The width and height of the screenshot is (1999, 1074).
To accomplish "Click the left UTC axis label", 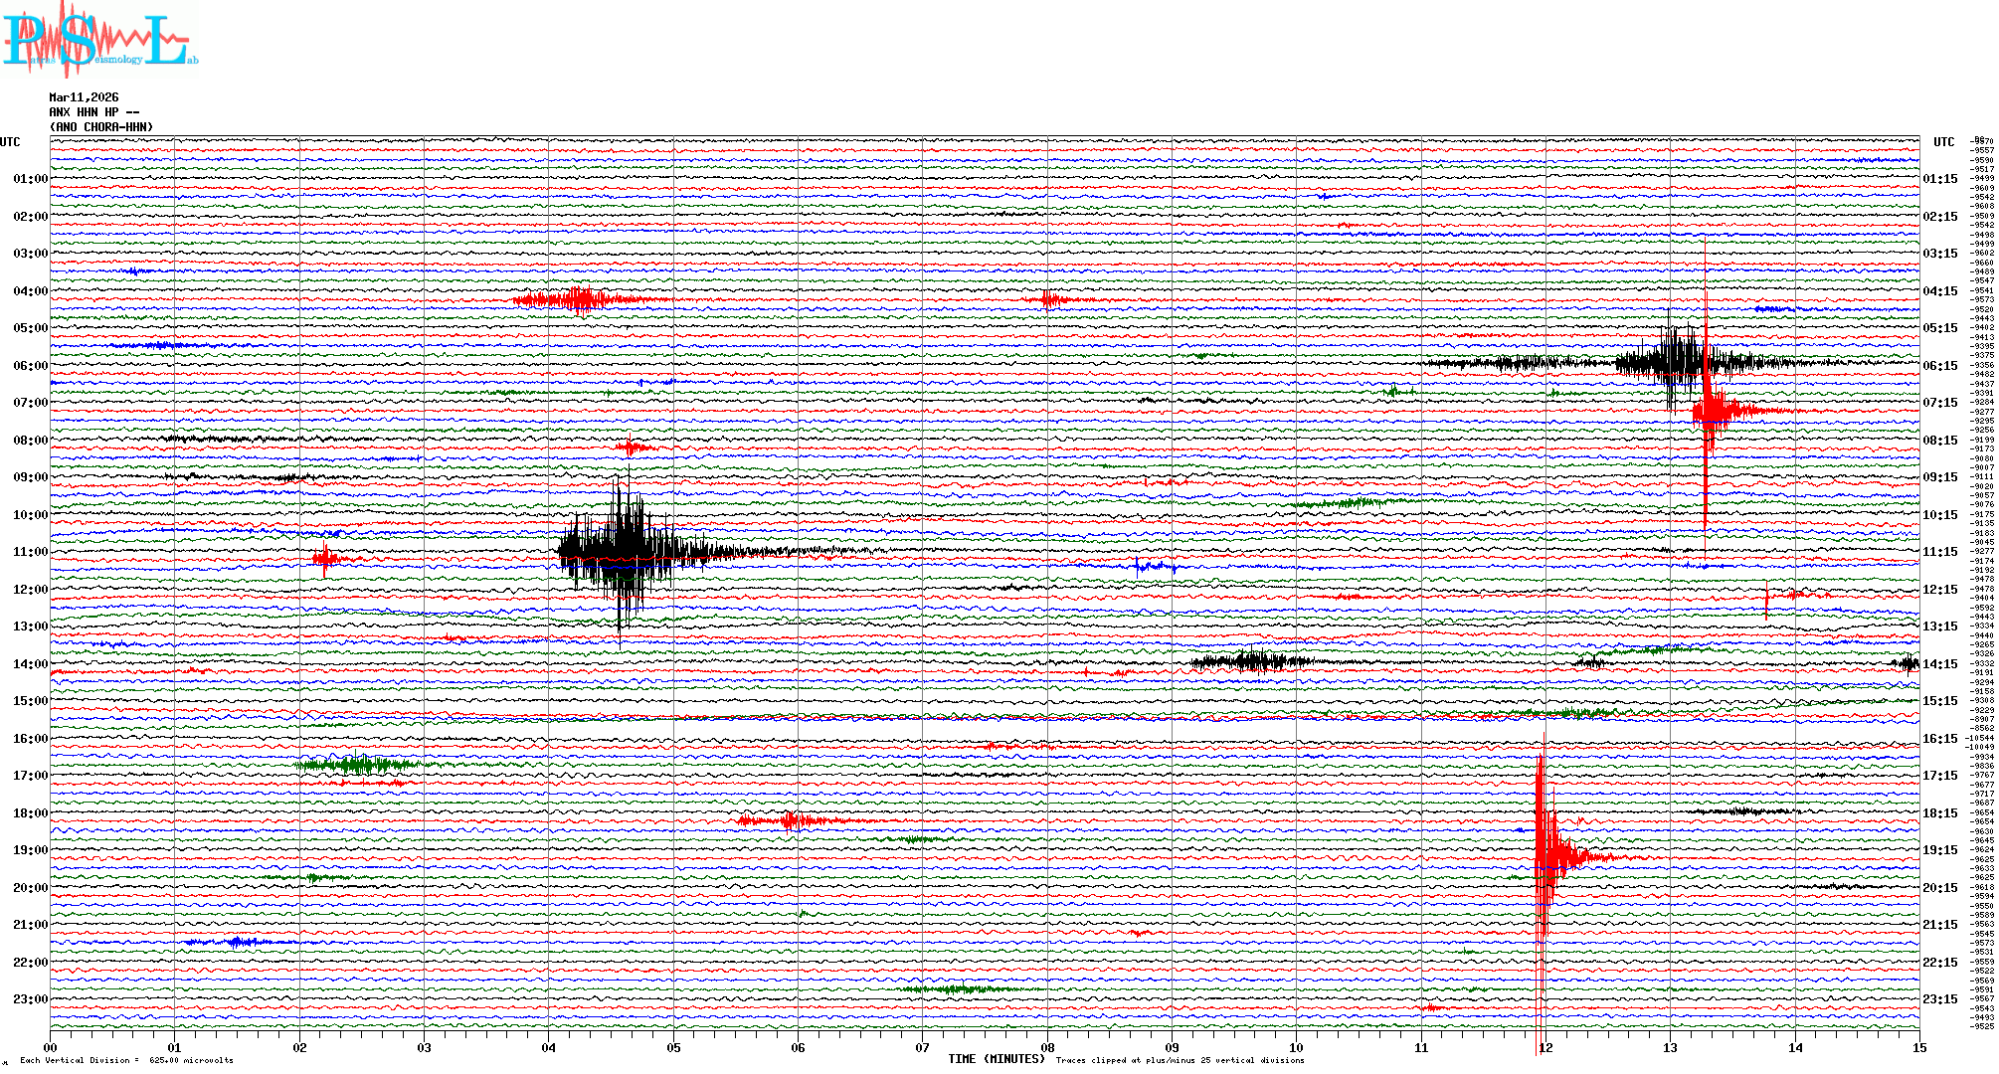I will (x=10, y=142).
